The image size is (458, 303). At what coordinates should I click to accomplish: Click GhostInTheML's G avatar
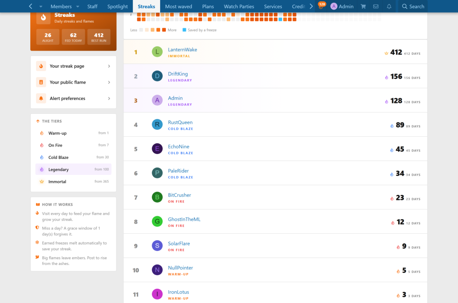click(157, 222)
